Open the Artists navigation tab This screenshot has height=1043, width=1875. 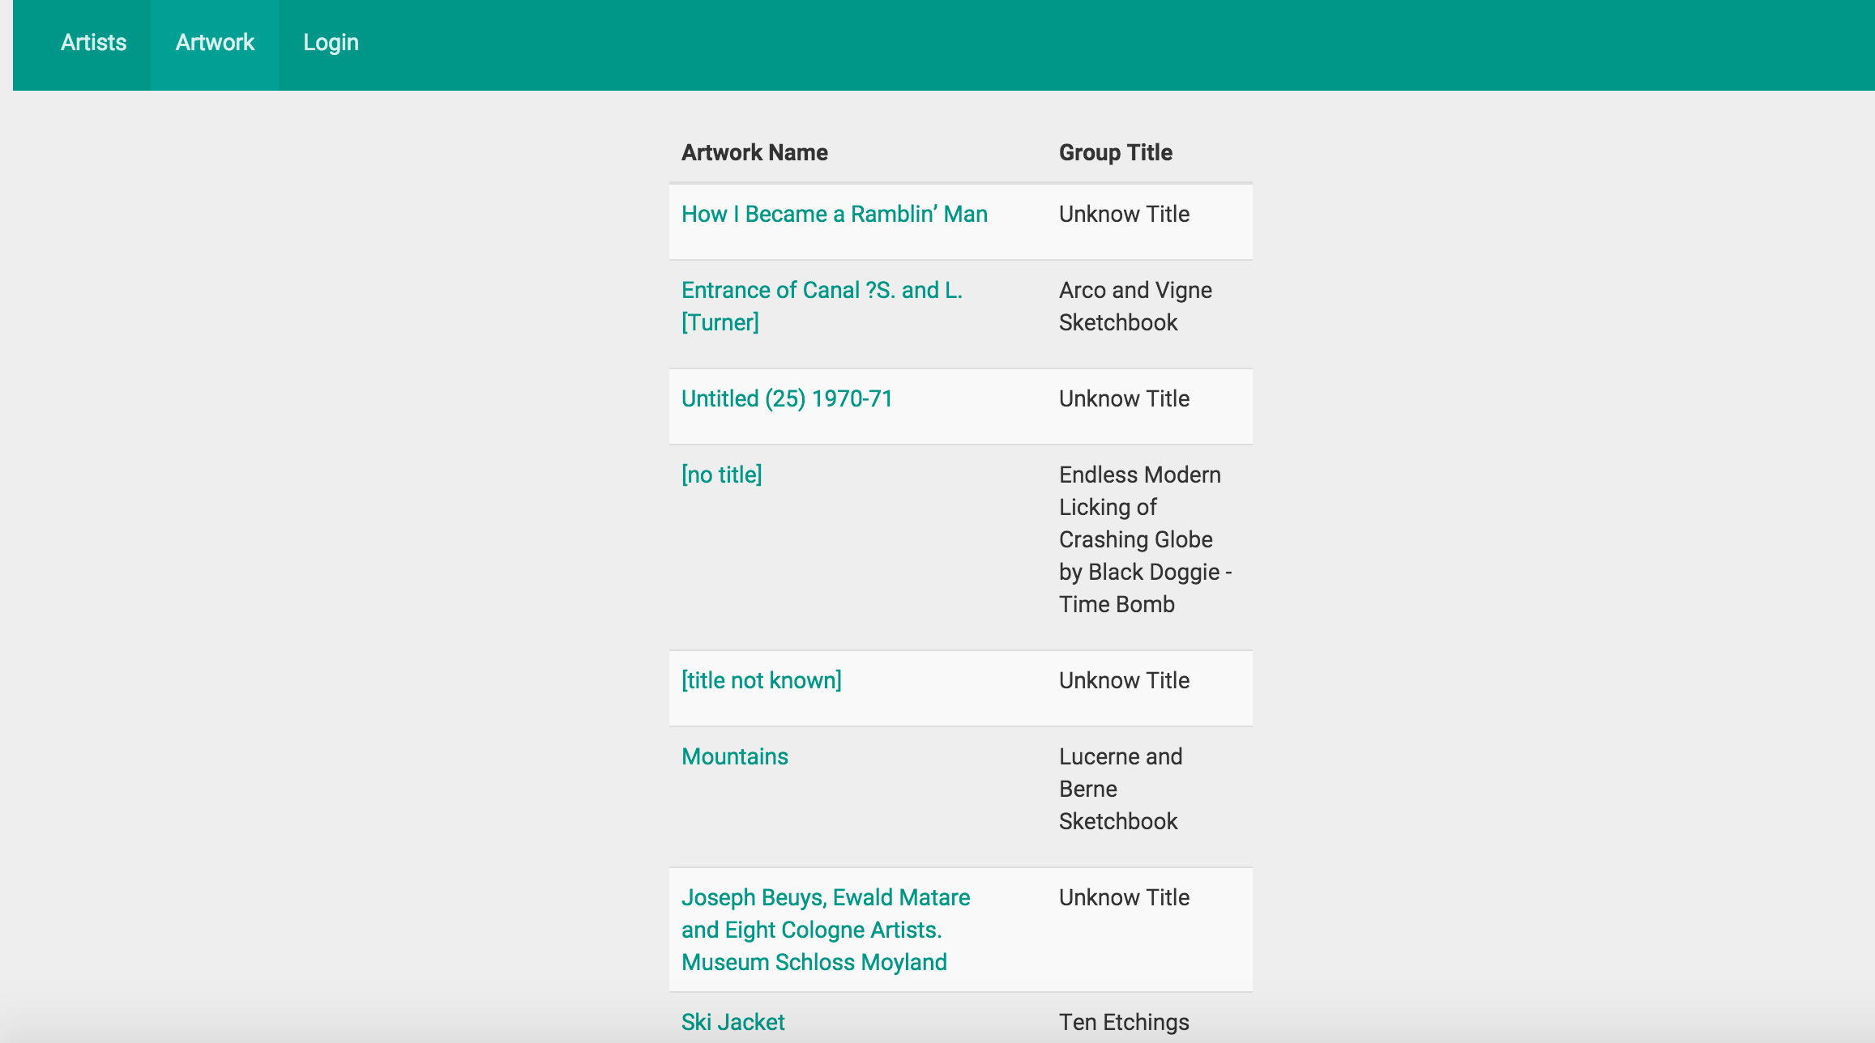coord(93,43)
